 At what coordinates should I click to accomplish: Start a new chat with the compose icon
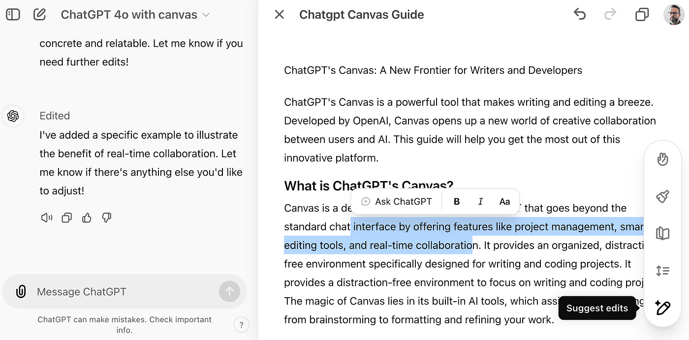click(40, 14)
